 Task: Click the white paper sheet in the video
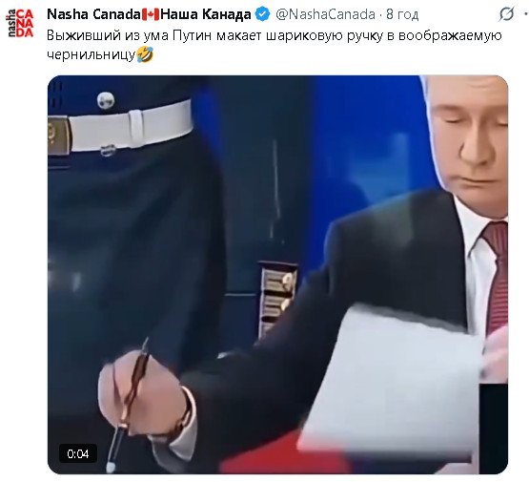392,377
